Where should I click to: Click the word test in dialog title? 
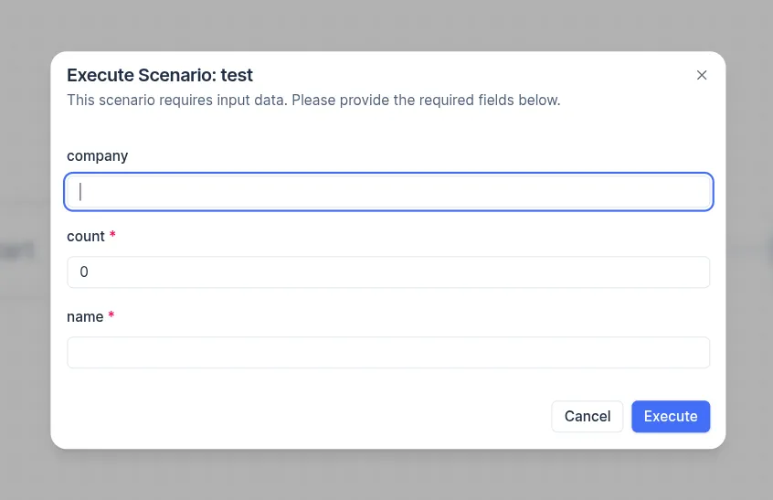click(x=237, y=75)
